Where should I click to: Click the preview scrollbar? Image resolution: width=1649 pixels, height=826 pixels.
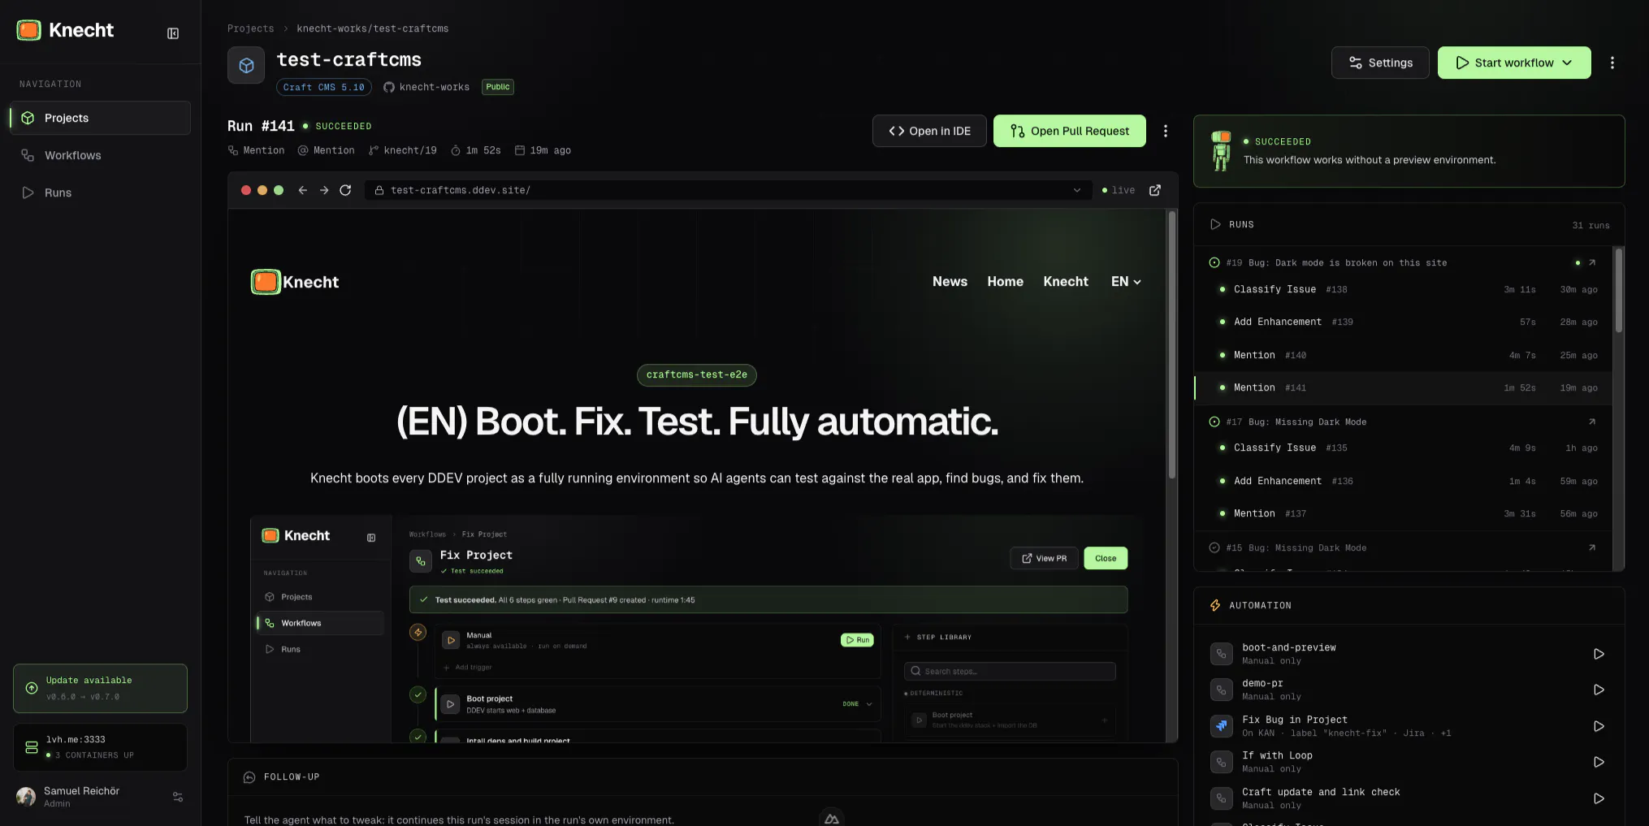1172,345
